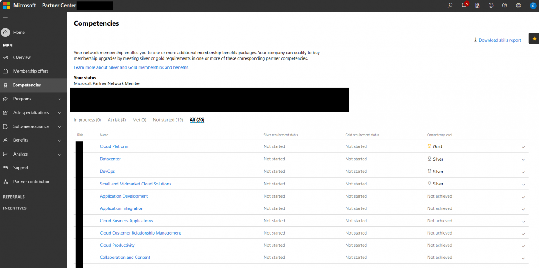Click the Adv. specializations crown icon
This screenshot has height=268, width=539.
[x=6, y=113]
